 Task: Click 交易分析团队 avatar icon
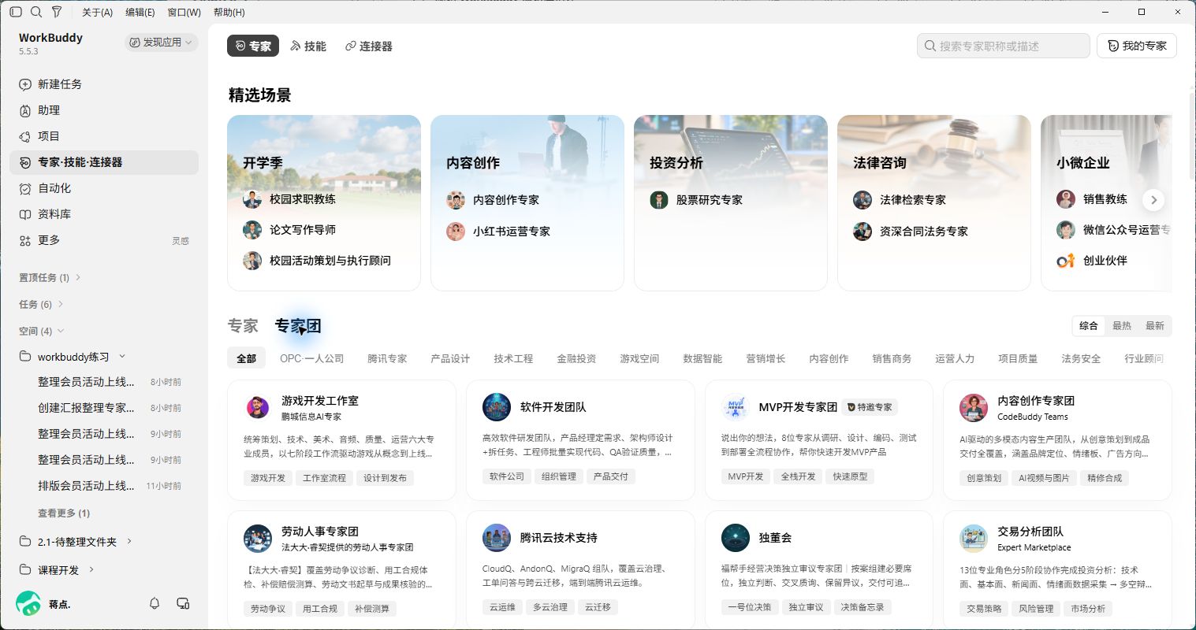click(x=974, y=538)
